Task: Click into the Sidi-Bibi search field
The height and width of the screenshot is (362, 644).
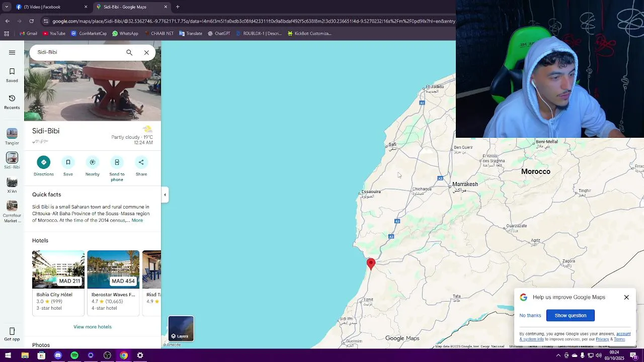Action: coord(78,52)
